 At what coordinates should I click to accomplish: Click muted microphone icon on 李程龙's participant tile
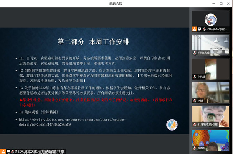[204, 29]
